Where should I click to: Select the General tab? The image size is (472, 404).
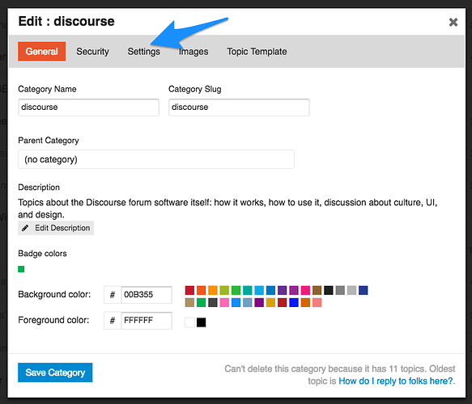41,52
